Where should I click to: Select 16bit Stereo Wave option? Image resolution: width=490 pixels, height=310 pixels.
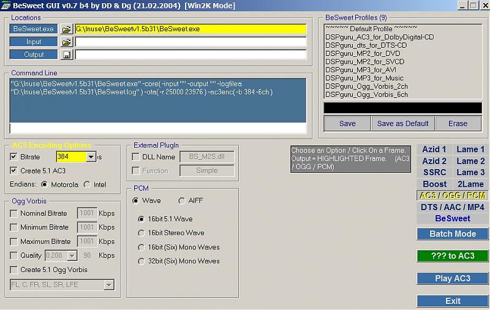pos(142,233)
